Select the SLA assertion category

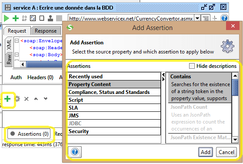pos(114,108)
